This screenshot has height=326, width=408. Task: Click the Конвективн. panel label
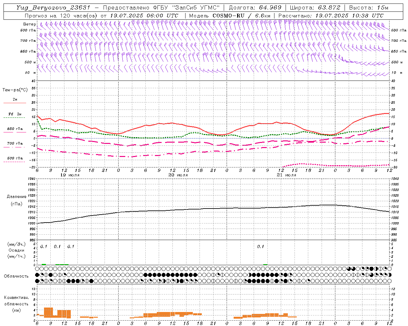pyautogui.click(x=17, y=298)
